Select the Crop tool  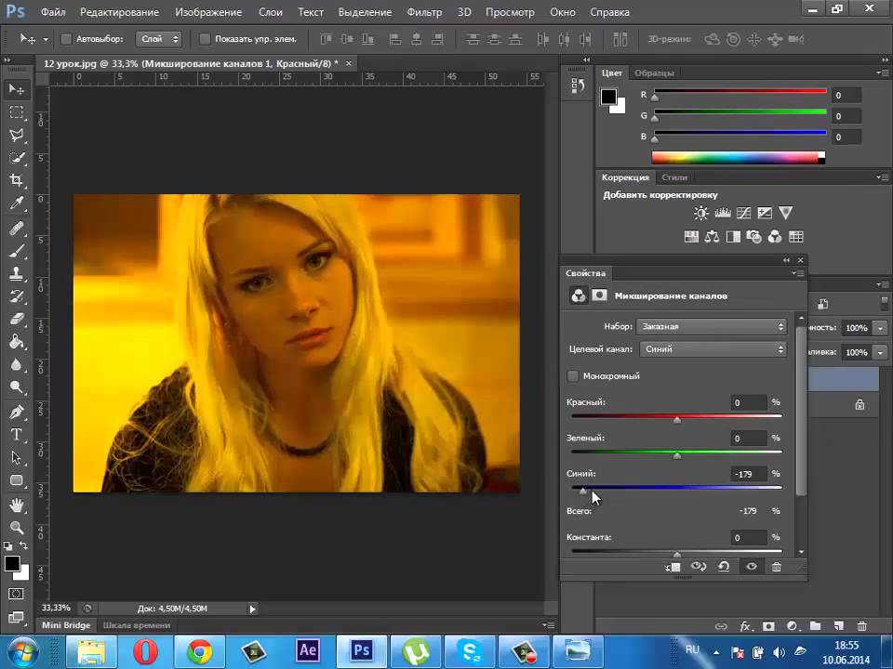coord(17,180)
